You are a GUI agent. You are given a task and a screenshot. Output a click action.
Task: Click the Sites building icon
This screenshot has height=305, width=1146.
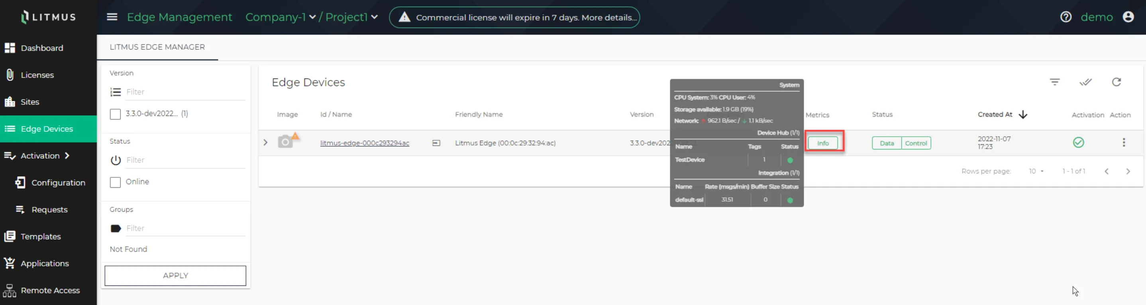[10, 102]
